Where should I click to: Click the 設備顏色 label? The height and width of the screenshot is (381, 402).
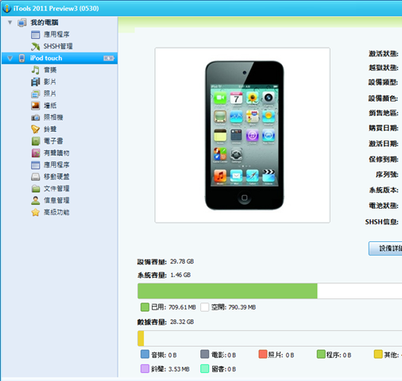383,98
